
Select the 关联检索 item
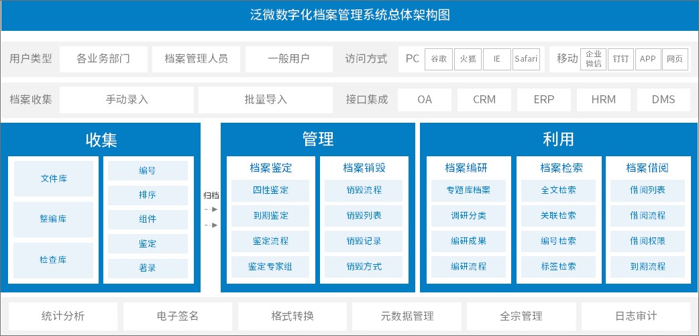click(559, 216)
